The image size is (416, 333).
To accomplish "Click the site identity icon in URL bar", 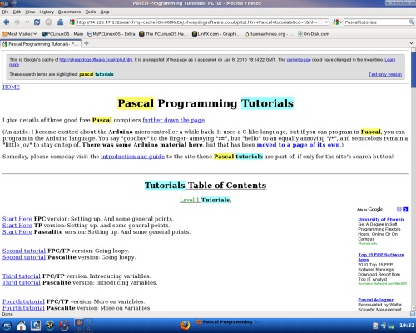I will pyautogui.click(x=72, y=22).
